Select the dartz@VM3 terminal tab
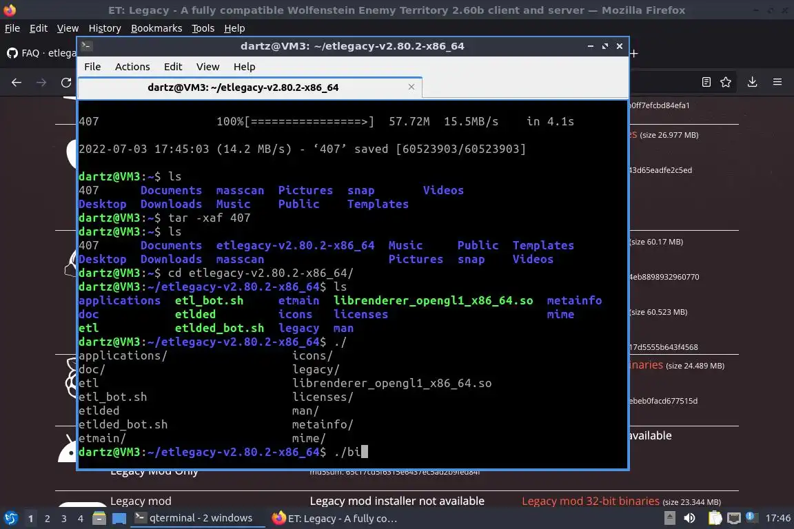Screen dimensions: 794x529 (x=243, y=87)
